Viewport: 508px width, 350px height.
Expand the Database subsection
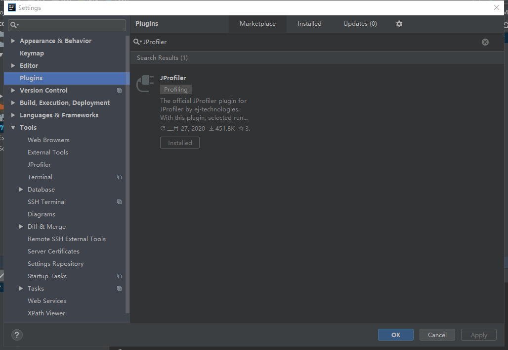tap(21, 189)
